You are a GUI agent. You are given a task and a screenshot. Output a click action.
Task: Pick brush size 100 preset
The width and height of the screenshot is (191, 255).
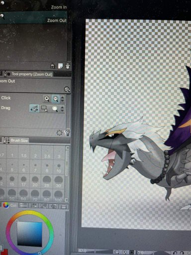pos(58,195)
